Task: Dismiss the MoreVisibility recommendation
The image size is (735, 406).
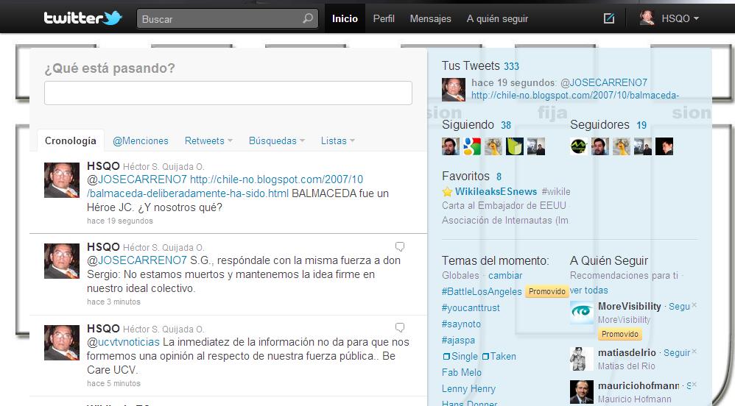Action: (x=694, y=304)
